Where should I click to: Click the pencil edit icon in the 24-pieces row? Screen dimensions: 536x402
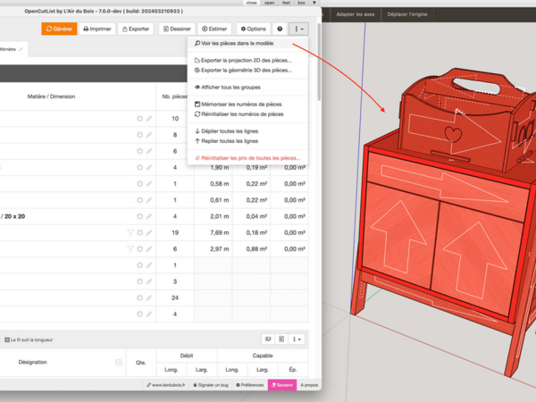tap(149, 297)
